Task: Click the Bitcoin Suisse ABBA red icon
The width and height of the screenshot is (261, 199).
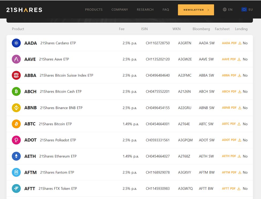Action: (16, 75)
